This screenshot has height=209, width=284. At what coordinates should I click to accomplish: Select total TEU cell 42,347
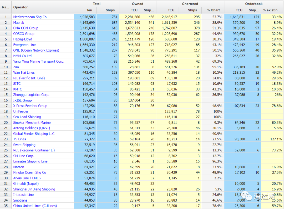point(85,206)
